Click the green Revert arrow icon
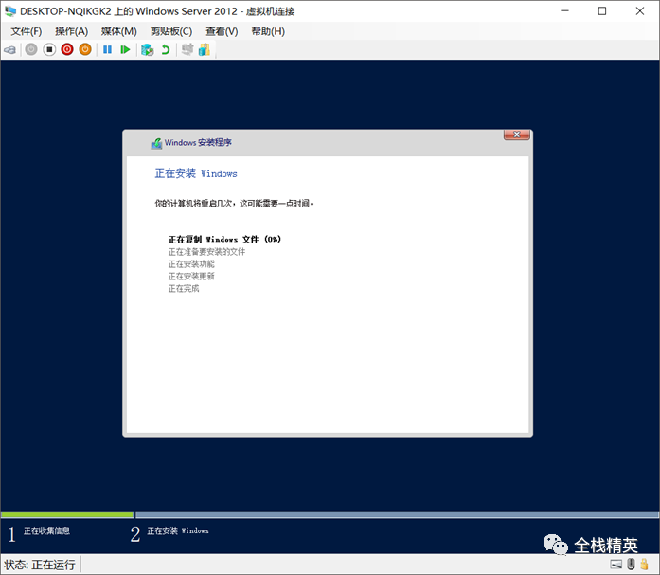This screenshot has height=575, width=660. (166, 49)
